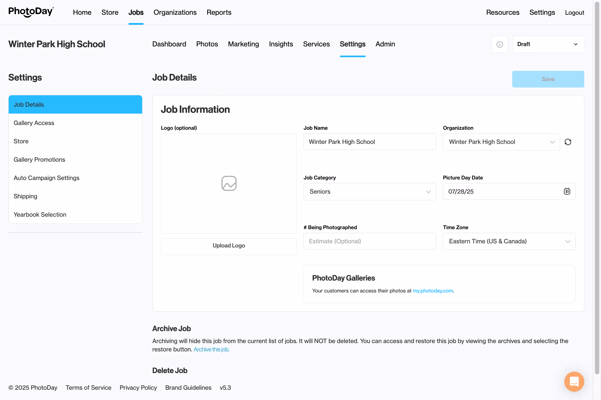Open the Store top navigation item

click(x=110, y=12)
